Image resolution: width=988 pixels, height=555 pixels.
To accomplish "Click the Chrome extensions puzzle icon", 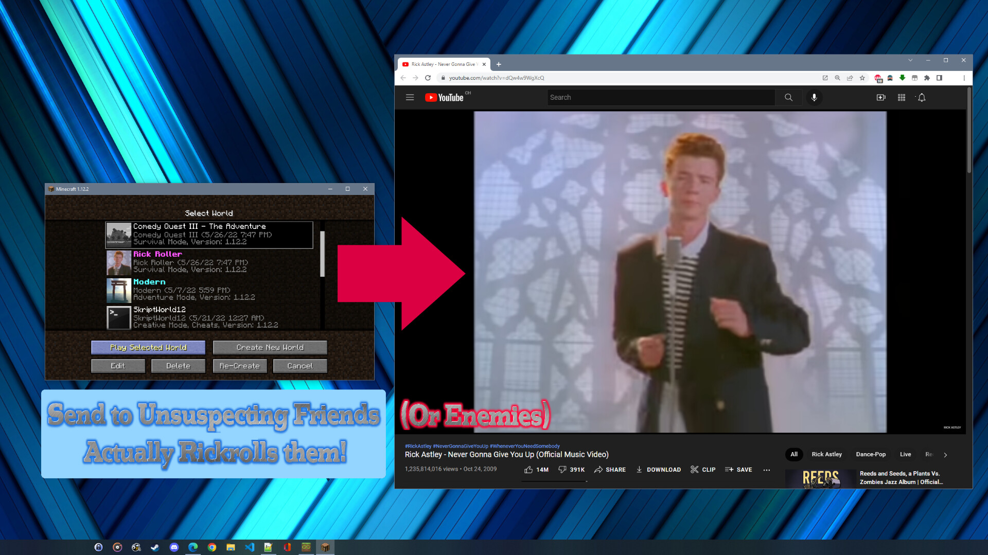I will [x=927, y=78].
